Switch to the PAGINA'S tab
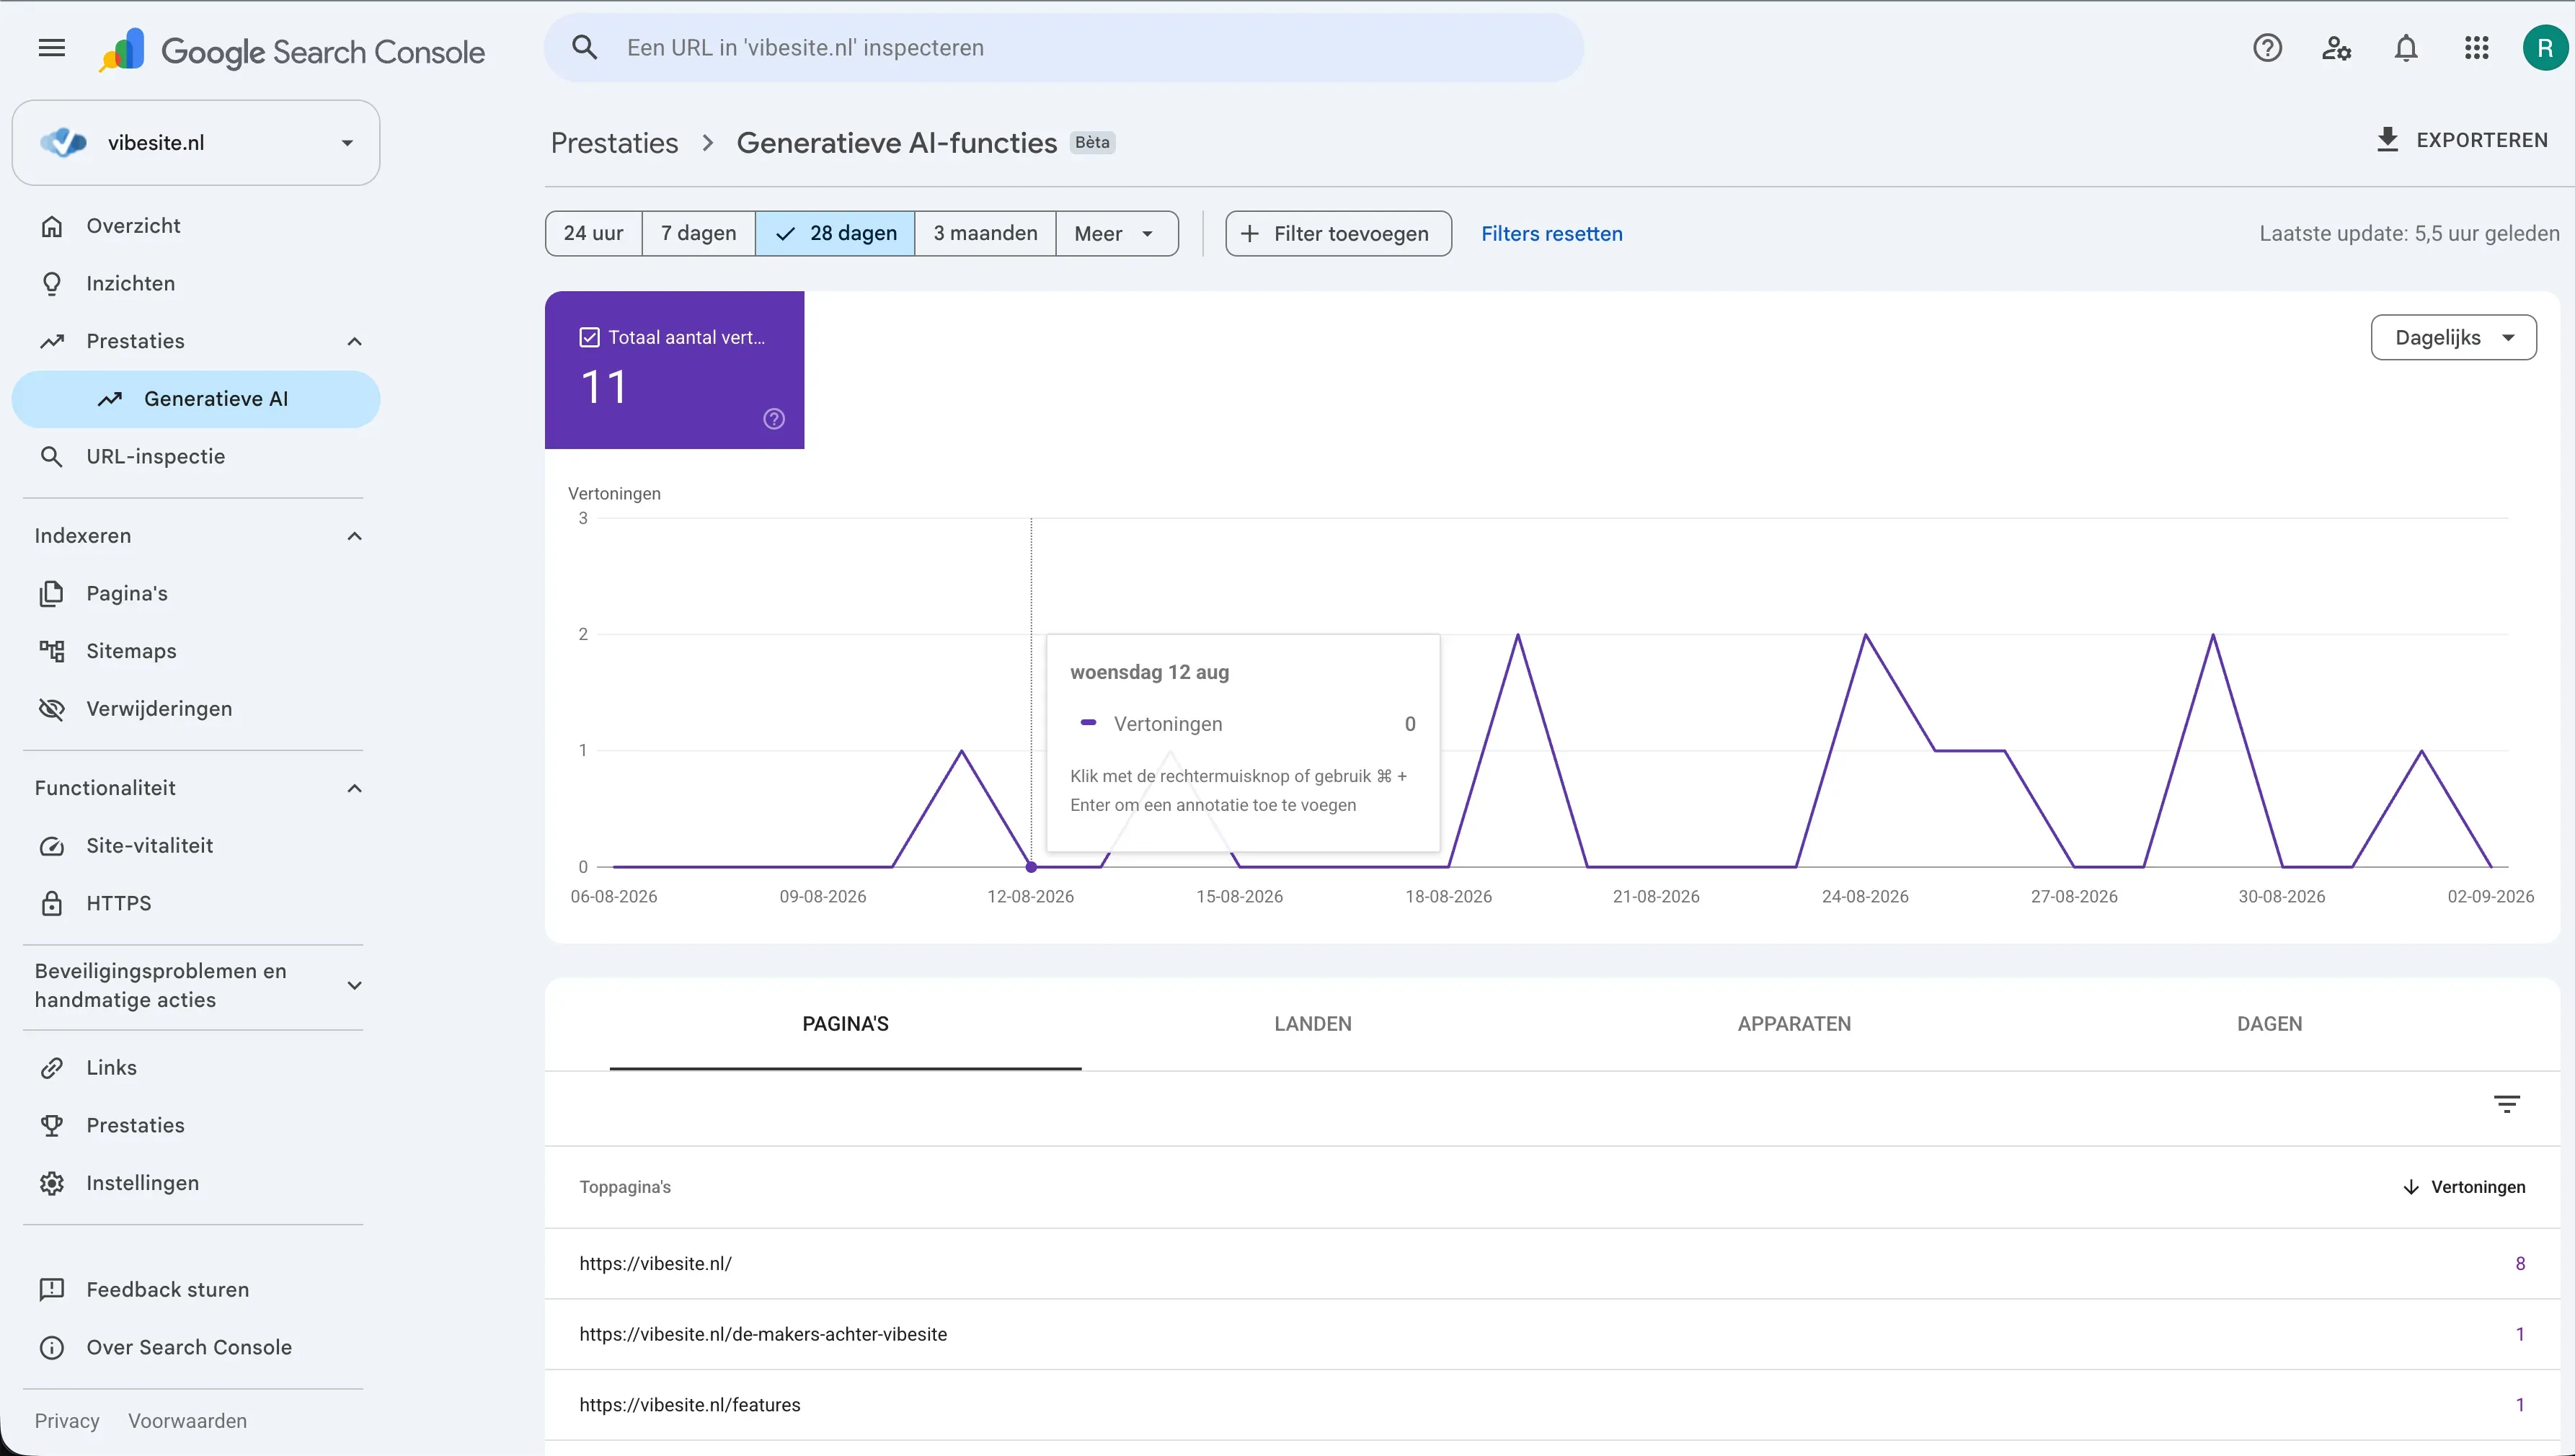Viewport: 2575px width, 1456px height. pyautogui.click(x=845, y=1024)
